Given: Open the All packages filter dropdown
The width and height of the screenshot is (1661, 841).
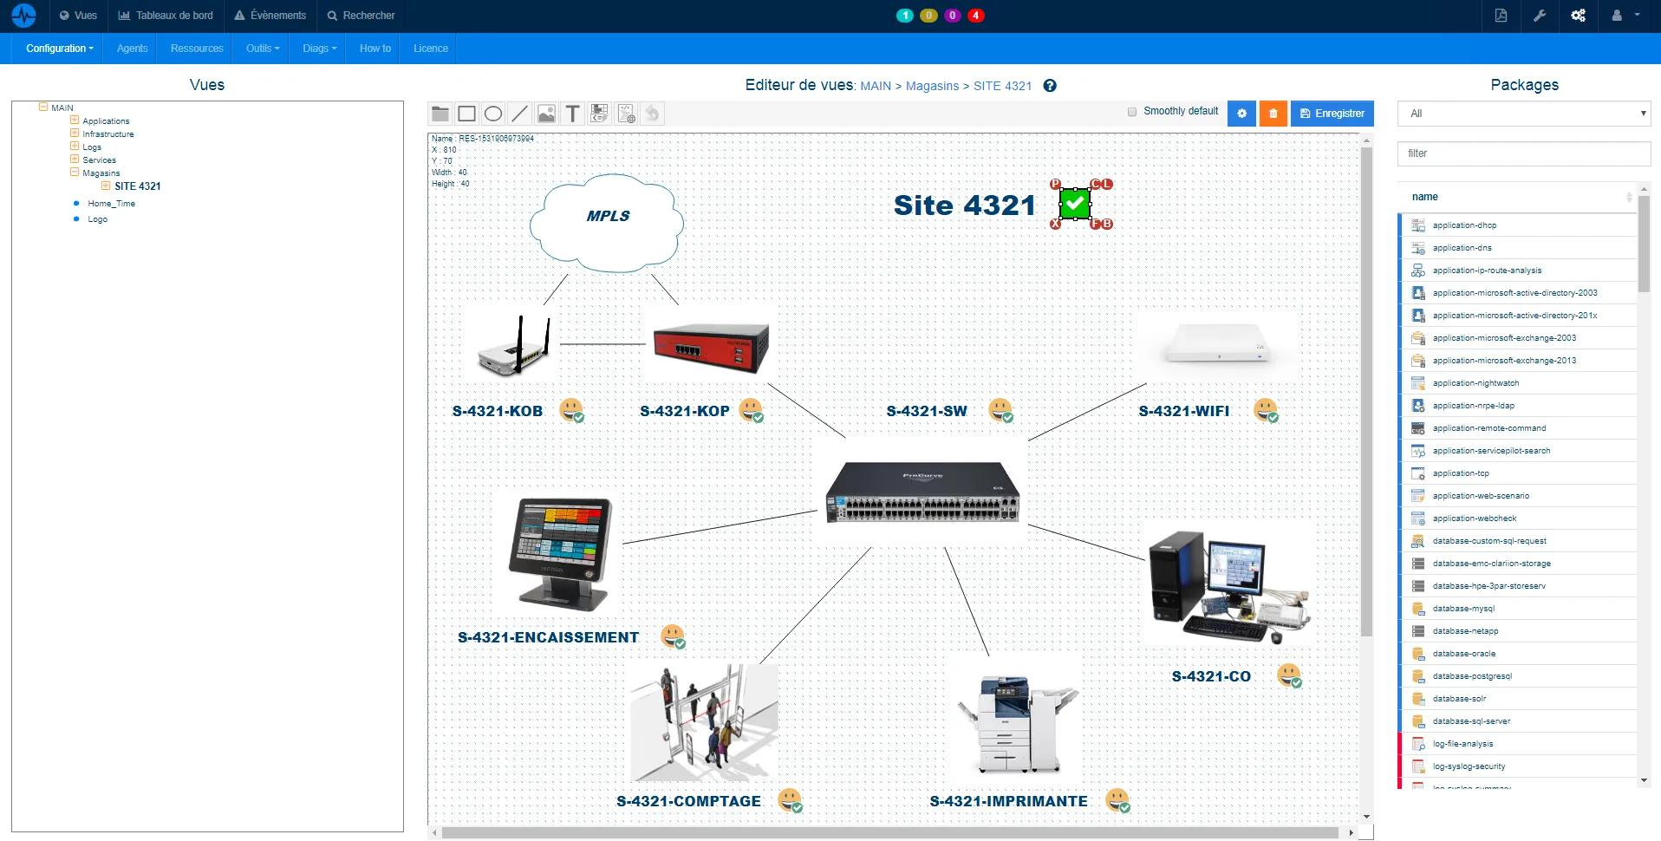Looking at the screenshot, I should (1523, 114).
